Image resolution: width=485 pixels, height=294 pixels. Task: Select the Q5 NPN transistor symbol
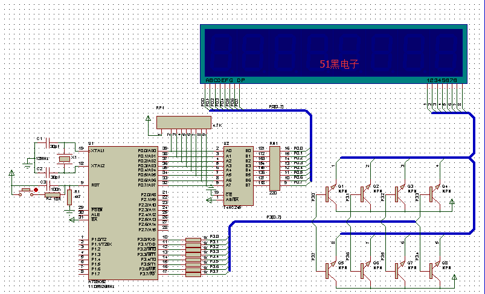tap(330, 270)
